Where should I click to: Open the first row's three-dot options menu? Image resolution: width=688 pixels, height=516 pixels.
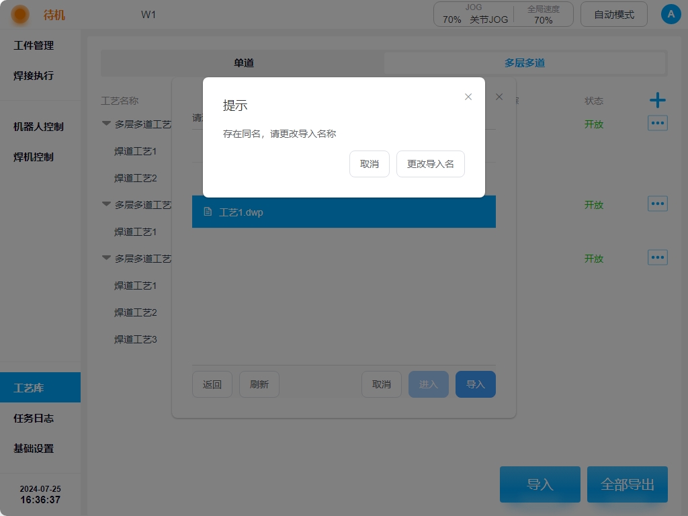pyautogui.click(x=657, y=123)
